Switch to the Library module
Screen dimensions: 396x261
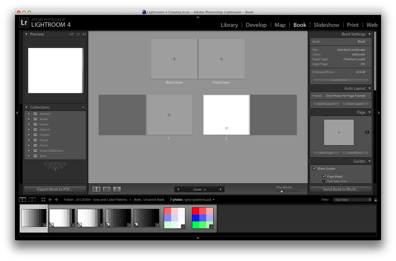[229, 25]
